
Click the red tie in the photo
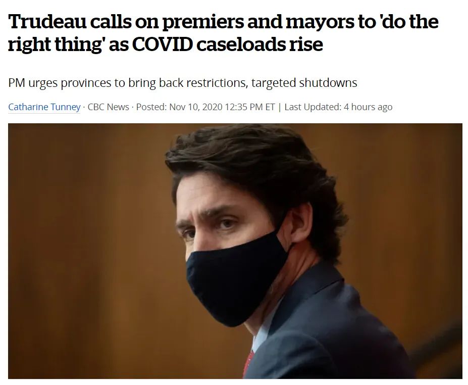248,363
